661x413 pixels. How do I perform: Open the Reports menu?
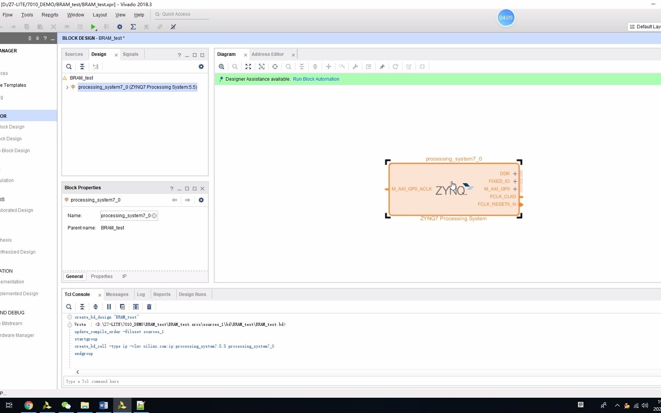click(50, 15)
